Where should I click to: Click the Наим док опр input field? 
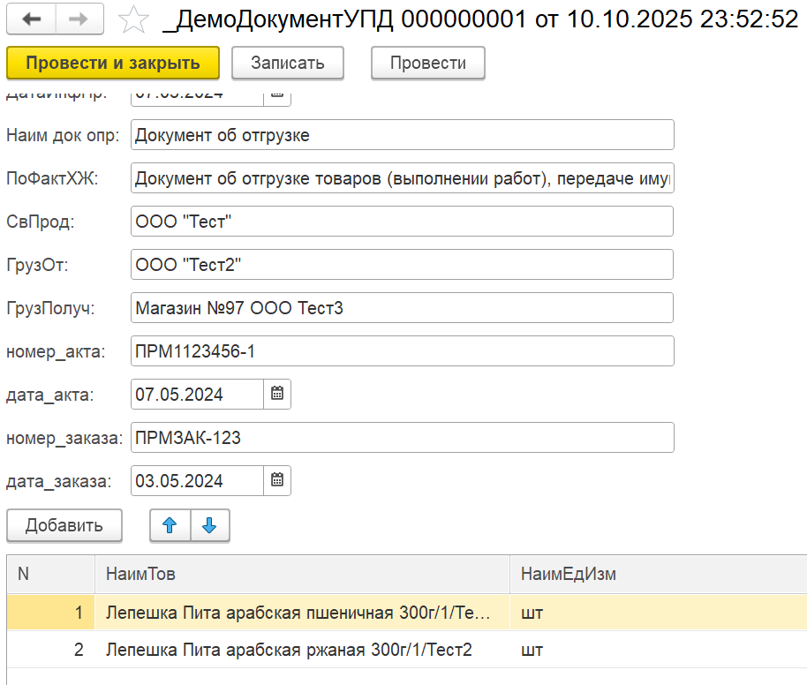tap(402, 135)
